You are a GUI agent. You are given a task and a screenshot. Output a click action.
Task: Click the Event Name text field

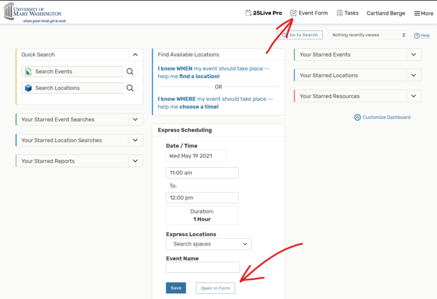[x=203, y=267]
